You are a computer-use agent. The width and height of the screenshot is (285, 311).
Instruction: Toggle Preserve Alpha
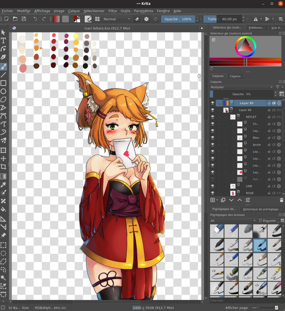[146, 19]
